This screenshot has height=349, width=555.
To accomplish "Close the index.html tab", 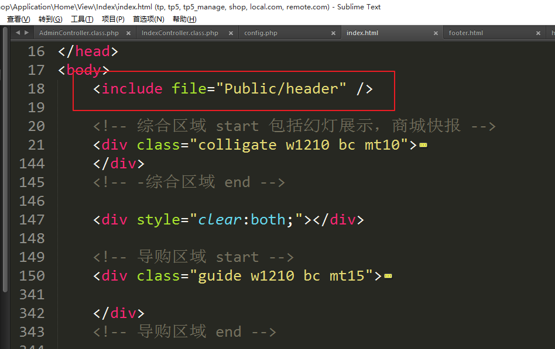I will pyautogui.click(x=436, y=33).
